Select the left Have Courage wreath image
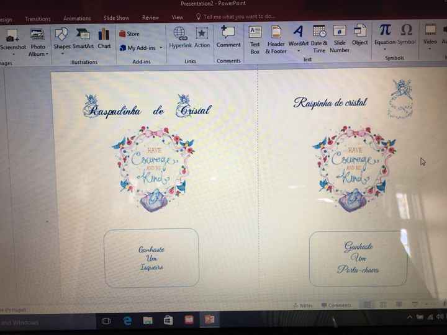447x335 pixels. tap(153, 169)
